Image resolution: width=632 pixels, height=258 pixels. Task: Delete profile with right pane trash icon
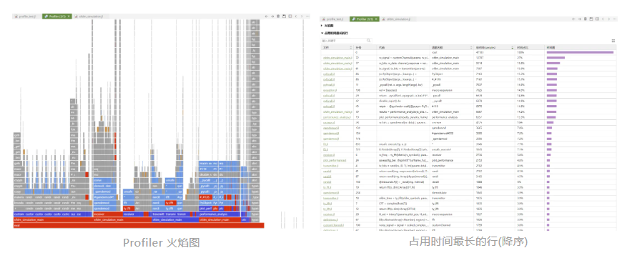click(586, 19)
